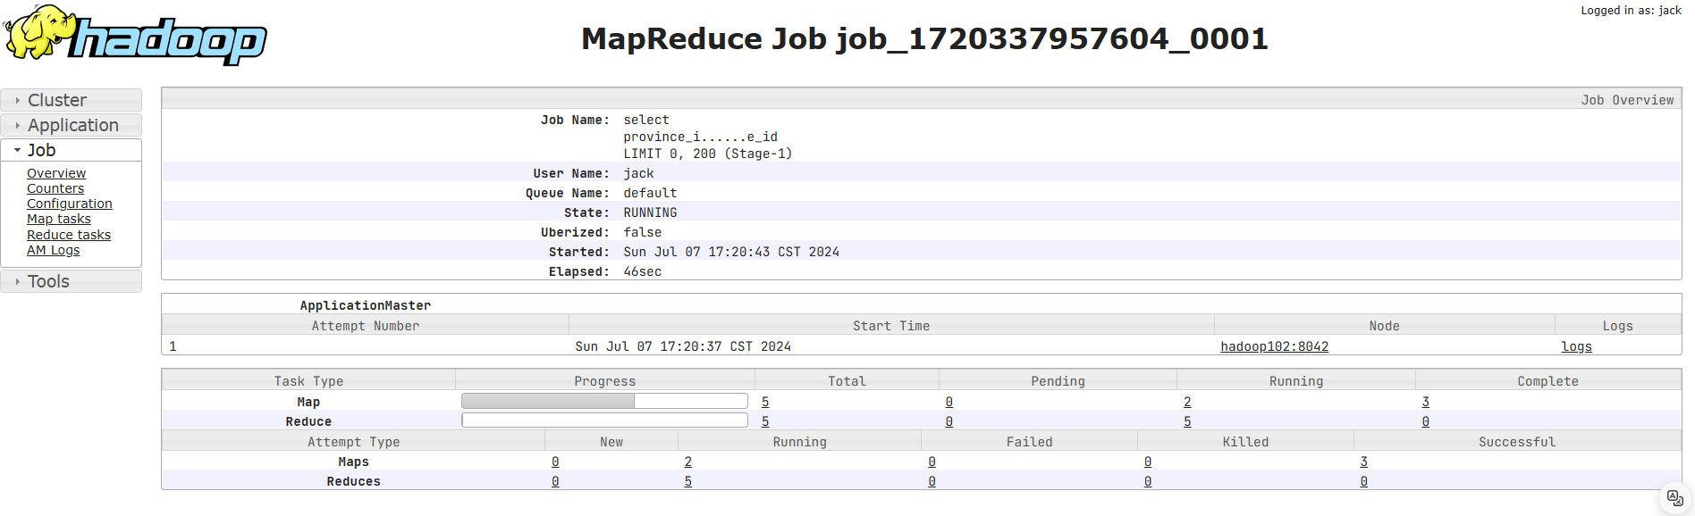This screenshot has height=516, width=1695.
Task: Open the Counters link under Job
Action: click(x=55, y=188)
